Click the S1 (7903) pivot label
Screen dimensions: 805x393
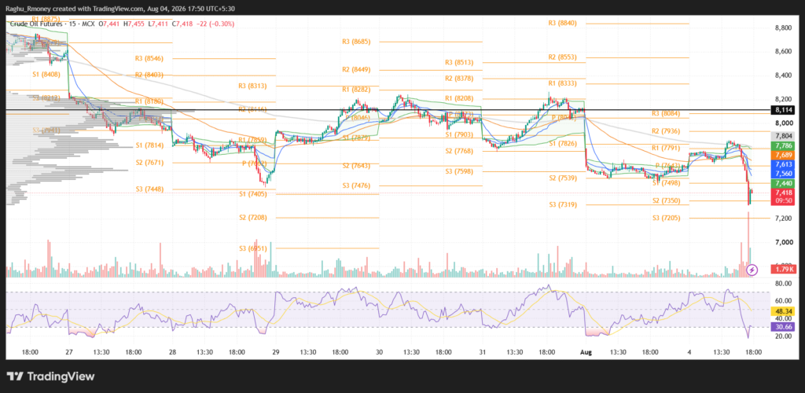coord(460,134)
